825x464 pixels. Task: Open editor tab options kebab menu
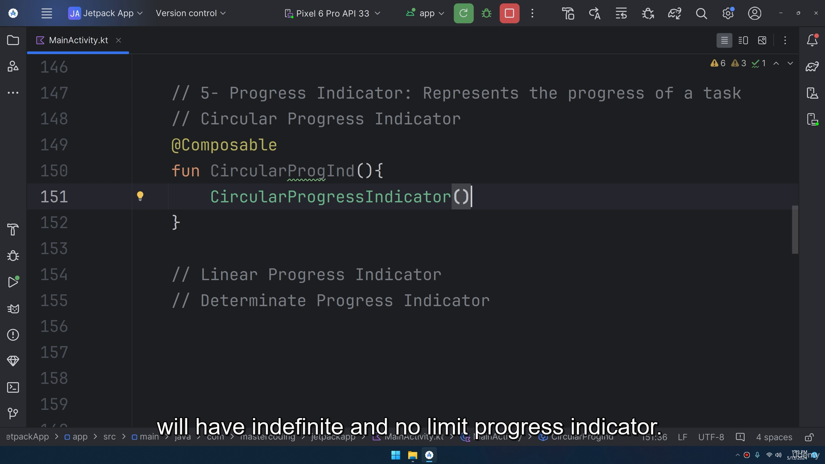coord(785,40)
